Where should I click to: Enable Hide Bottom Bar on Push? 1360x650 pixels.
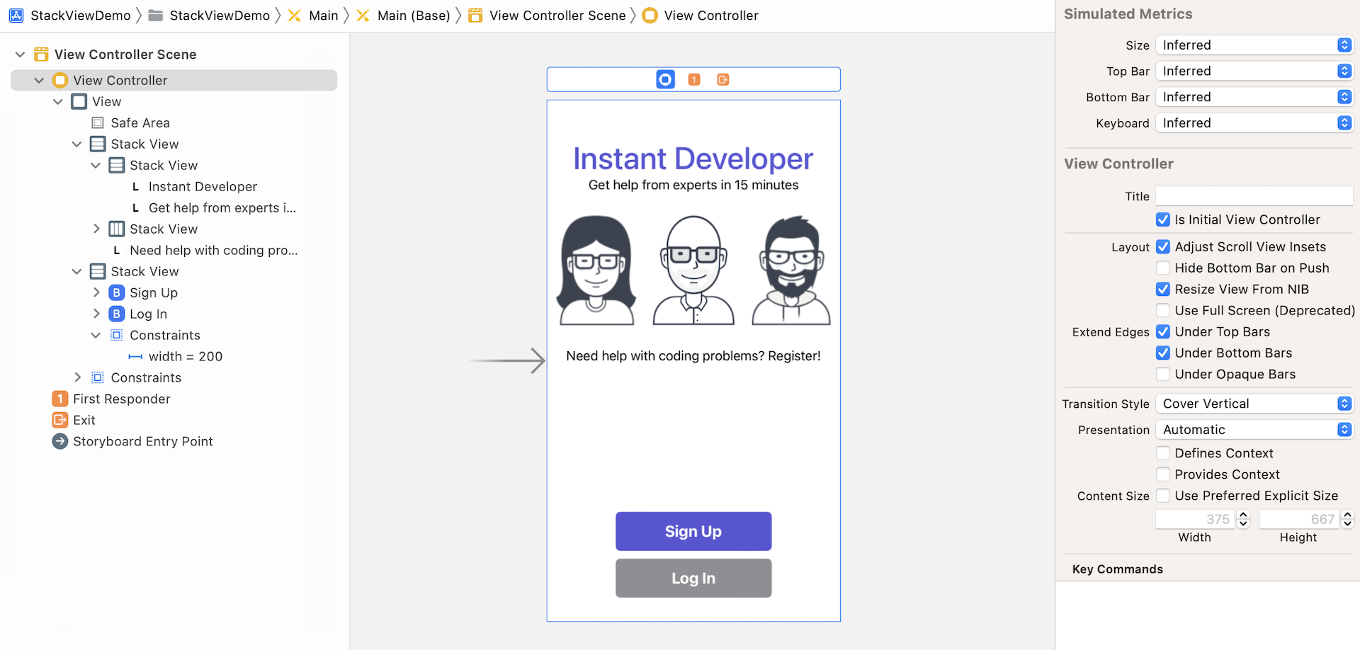(1163, 268)
